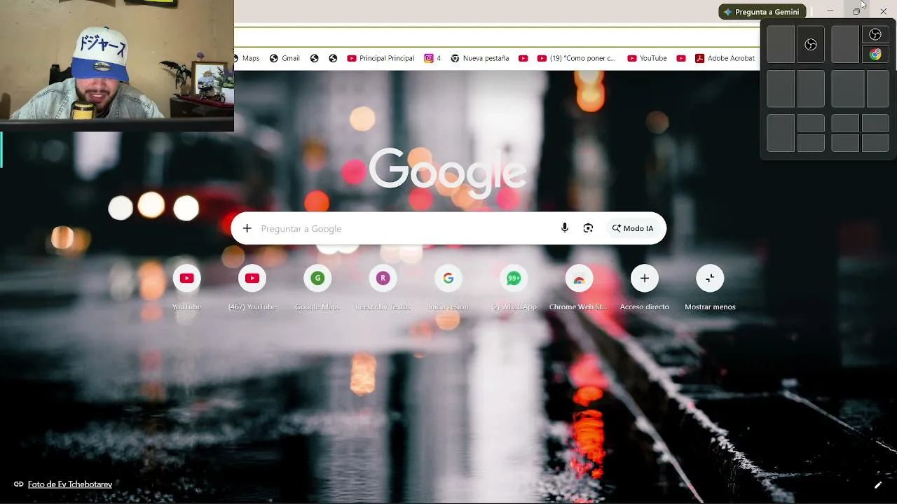Open the (467) YouTube shortcut tile
Screen dimensions: 897x504
point(252,287)
